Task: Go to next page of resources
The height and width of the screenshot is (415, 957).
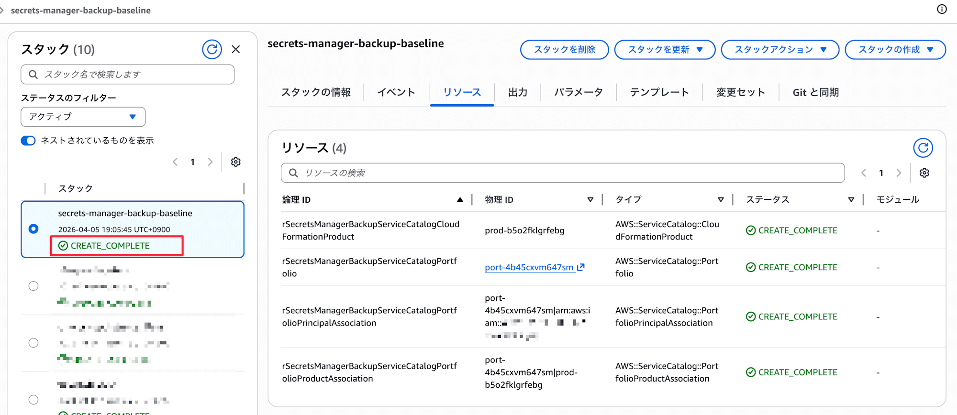Action: coord(899,173)
